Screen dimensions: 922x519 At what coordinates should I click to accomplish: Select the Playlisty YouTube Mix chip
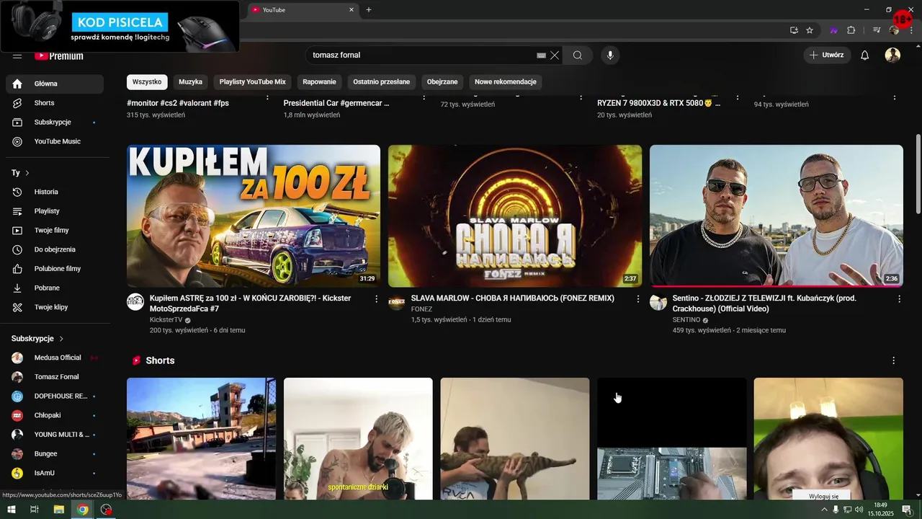pos(253,82)
